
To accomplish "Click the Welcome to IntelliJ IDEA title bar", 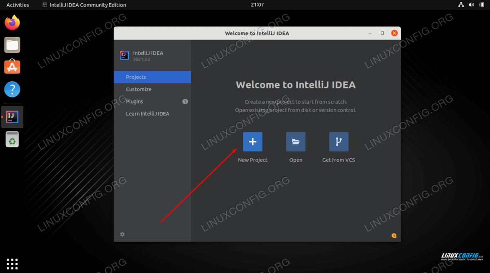I will (x=257, y=33).
